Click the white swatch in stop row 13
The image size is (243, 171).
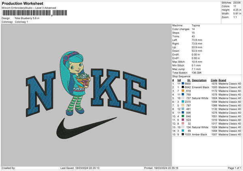pyautogui.click(x=183, y=127)
